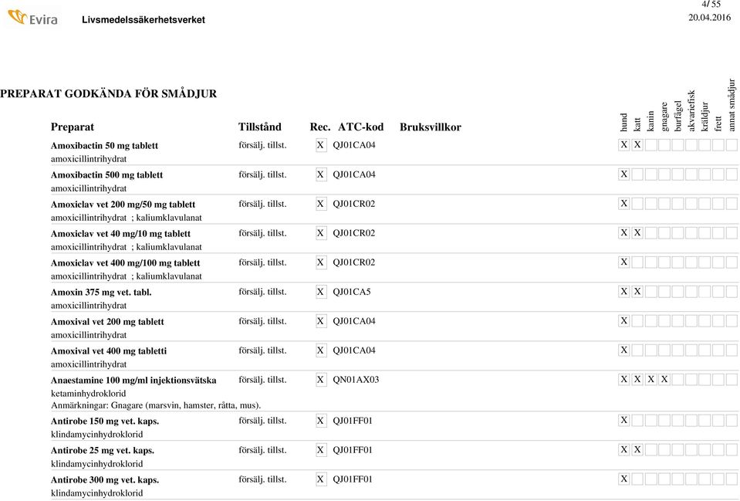740x501 pixels.
Task: Select Antirobe 25 mg vet. kaps. name
Action: (x=103, y=450)
